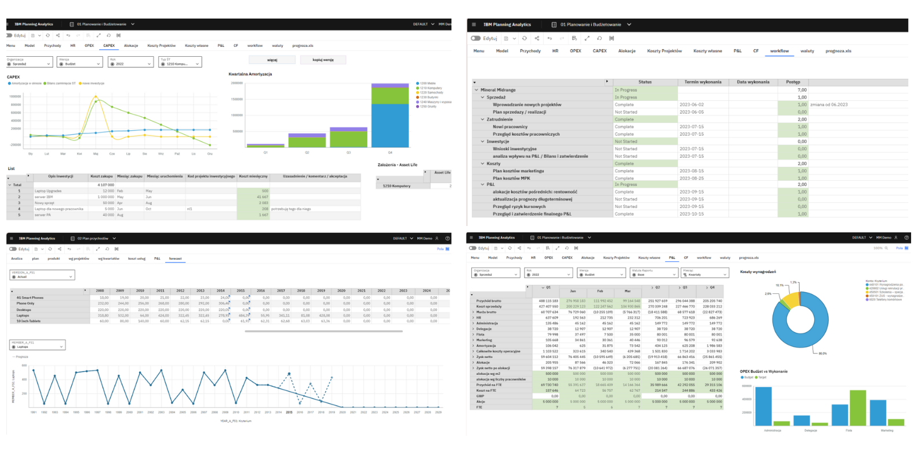Click horizontal scrollbar under the forecast data table

[323, 331]
